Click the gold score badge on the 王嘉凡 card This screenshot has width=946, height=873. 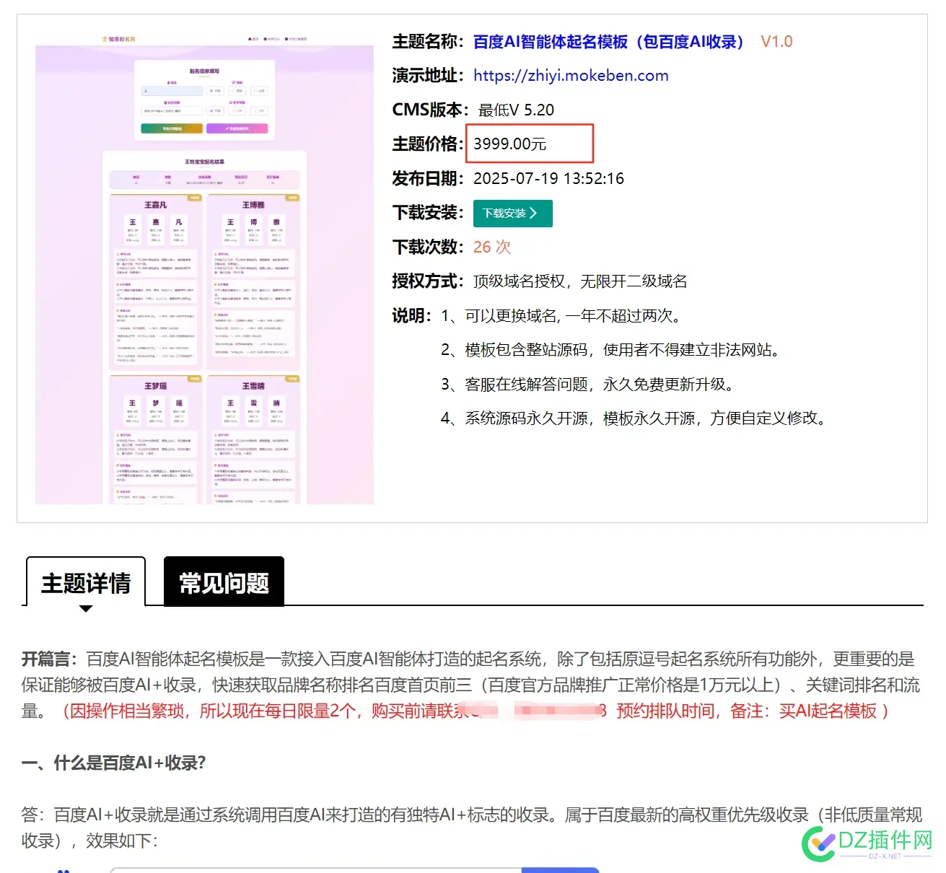click(195, 197)
